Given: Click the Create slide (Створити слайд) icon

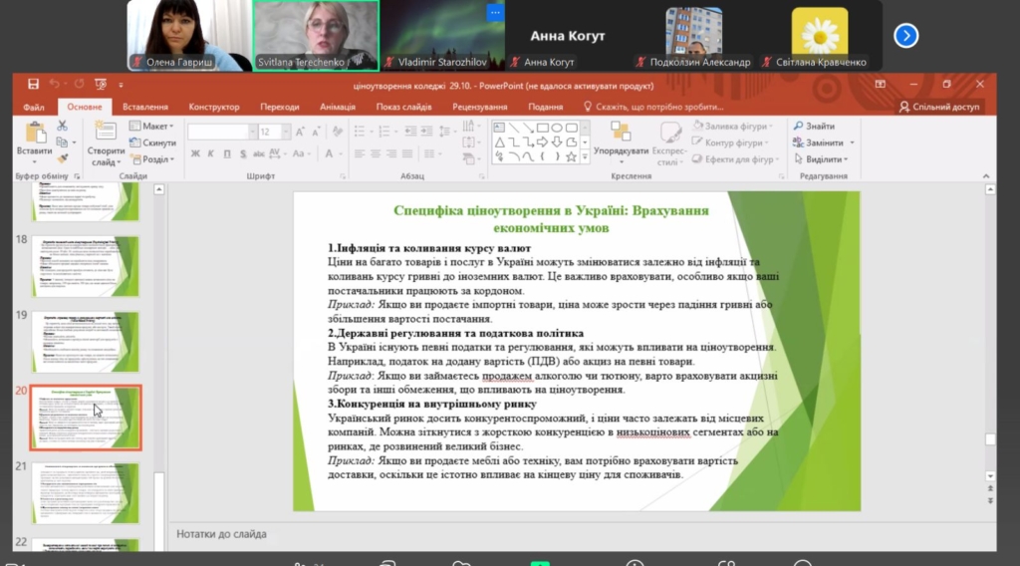Looking at the screenshot, I should tap(106, 133).
